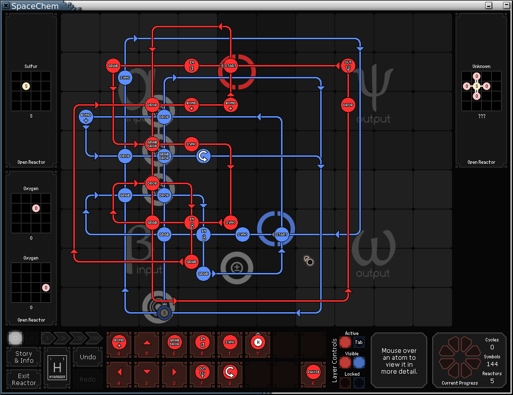Select the red IN α node on grid
The height and width of the screenshot is (395, 513).
pyautogui.click(x=192, y=66)
